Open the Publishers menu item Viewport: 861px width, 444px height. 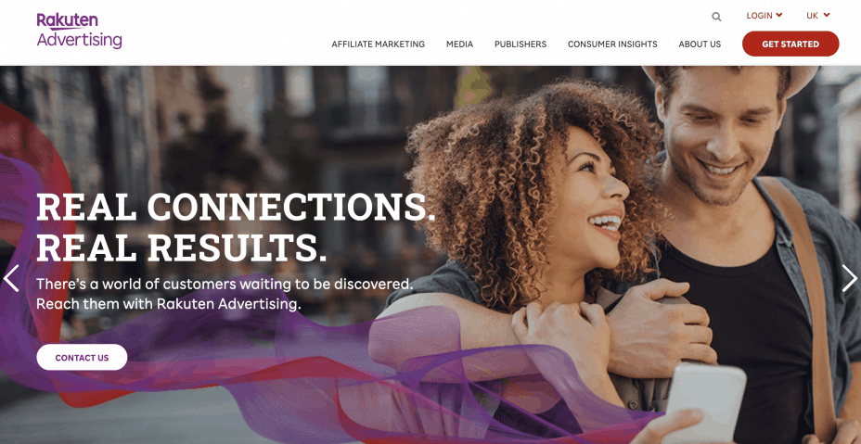(x=520, y=44)
